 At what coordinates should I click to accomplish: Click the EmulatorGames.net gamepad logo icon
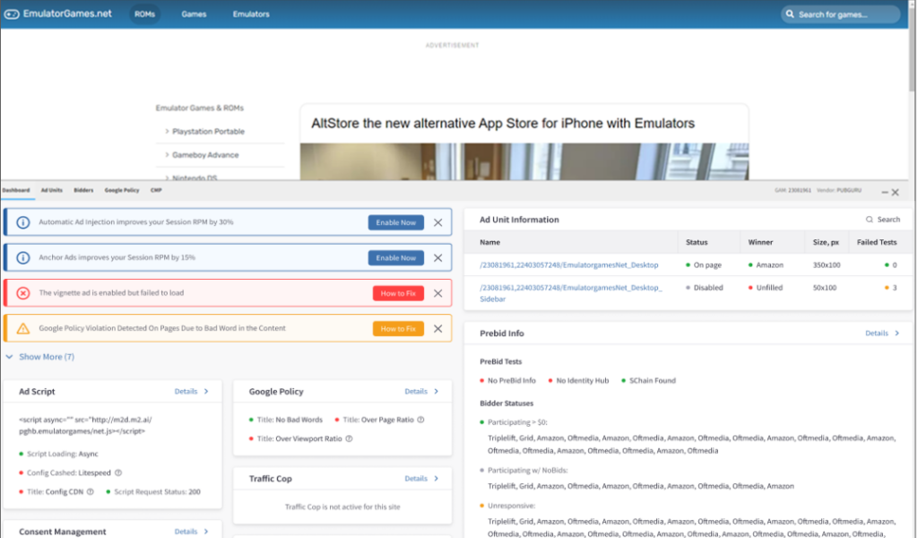(x=12, y=14)
